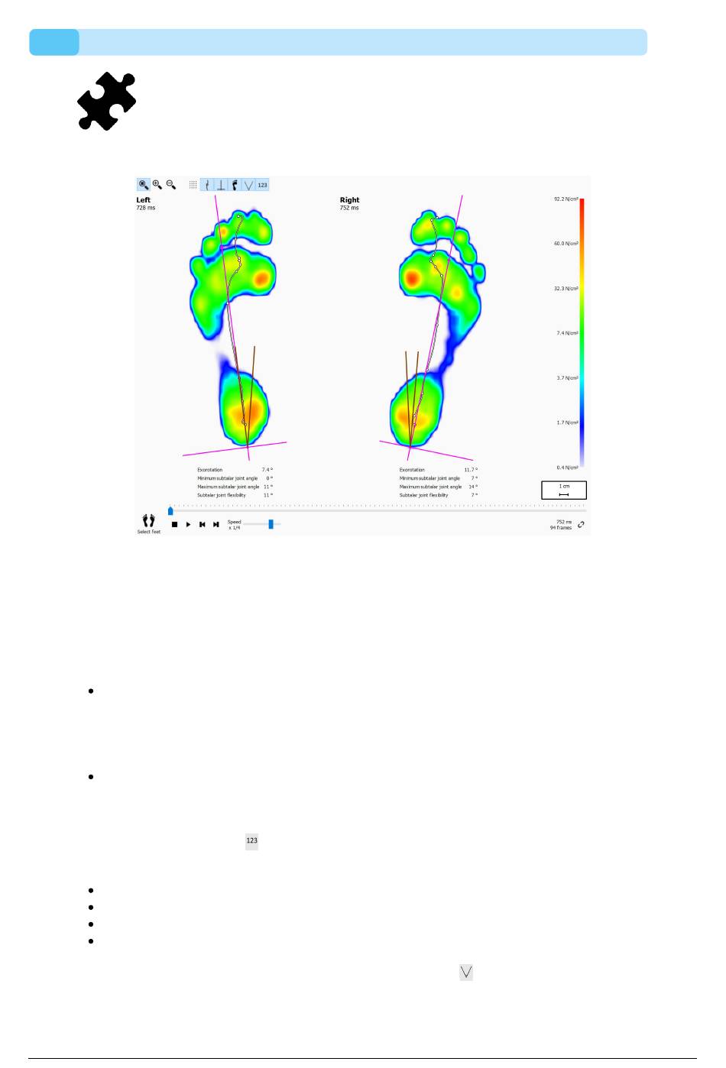Toggle the subtalar joint angle lines

pos(248,185)
